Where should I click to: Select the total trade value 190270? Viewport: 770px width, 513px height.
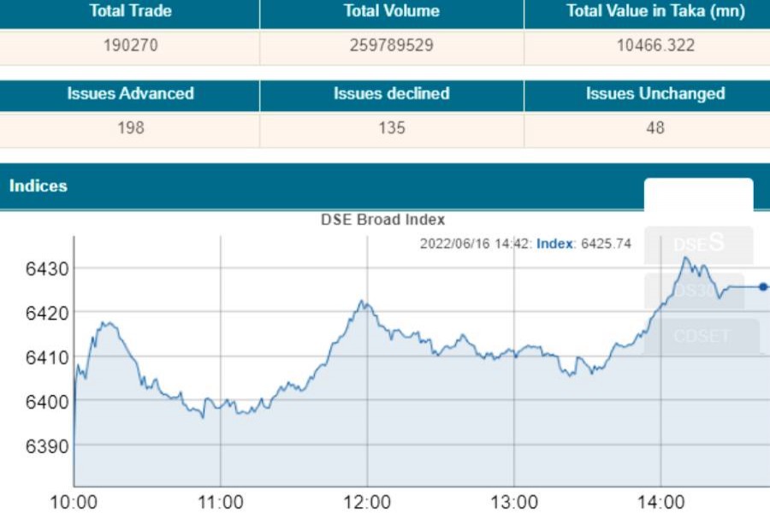(130, 45)
